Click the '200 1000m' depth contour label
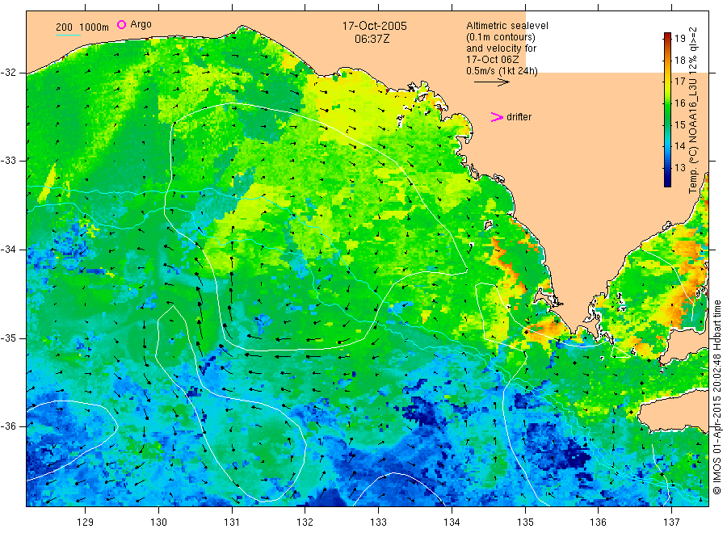 [82, 27]
